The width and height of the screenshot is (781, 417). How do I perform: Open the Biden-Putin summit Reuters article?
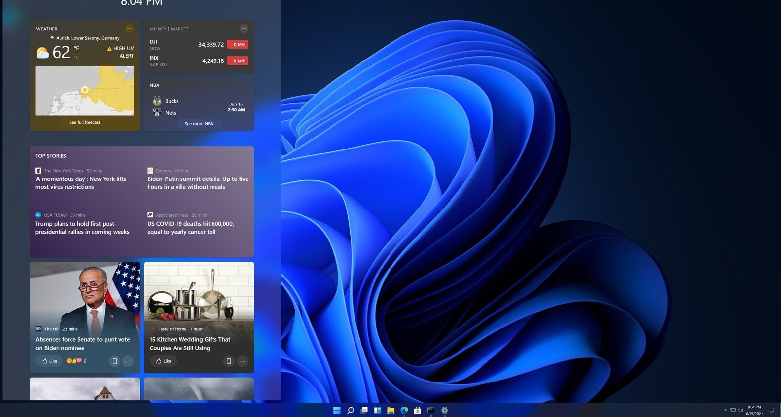(x=197, y=183)
